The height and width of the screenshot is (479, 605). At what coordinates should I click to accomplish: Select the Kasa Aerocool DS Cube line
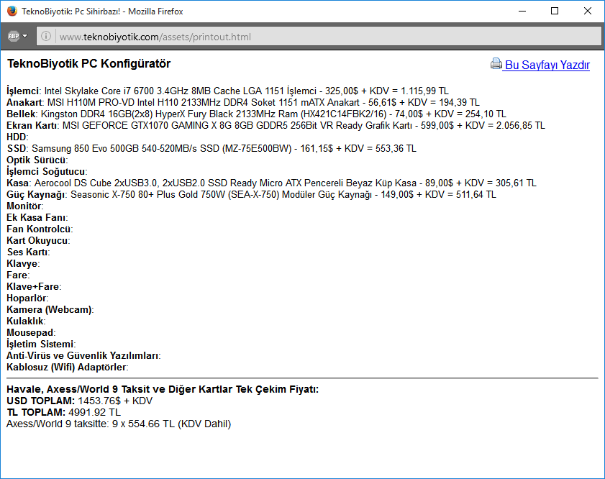coord(271,183)
